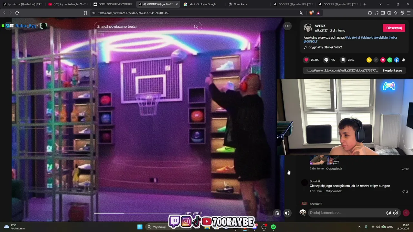
Task: Open the browser main menu
Action: click(x=409, y=13)
